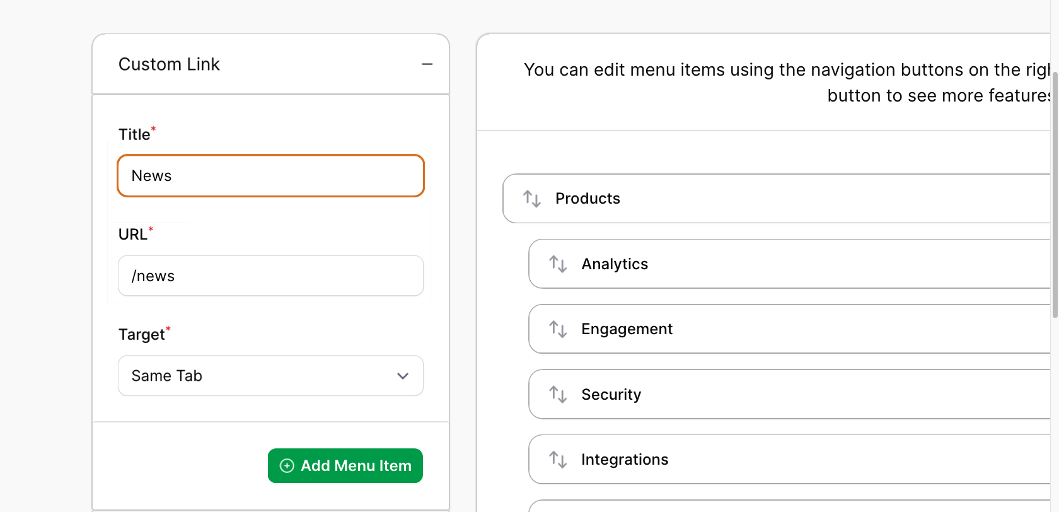Click the URL input field containing /news
Image resolution: width=1059 pixels, height=512 pixels.
(x=270, y=276)
